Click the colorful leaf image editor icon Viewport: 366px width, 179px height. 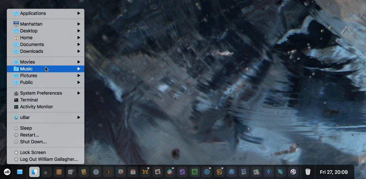[x=158, y=172]
